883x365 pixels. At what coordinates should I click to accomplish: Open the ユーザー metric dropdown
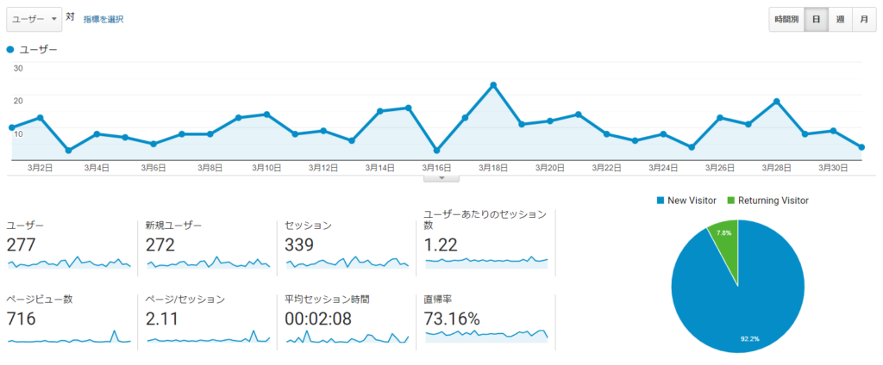[34, 19]
